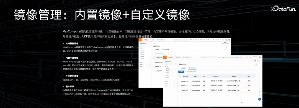Expand the region dropdown in front window header
The image size is (299, 108).
tap(187, 57)
